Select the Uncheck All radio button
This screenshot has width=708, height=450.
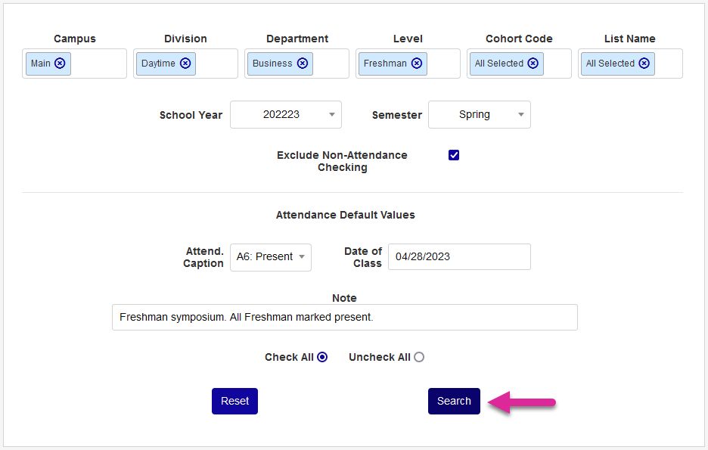click(x=419, y=357)
